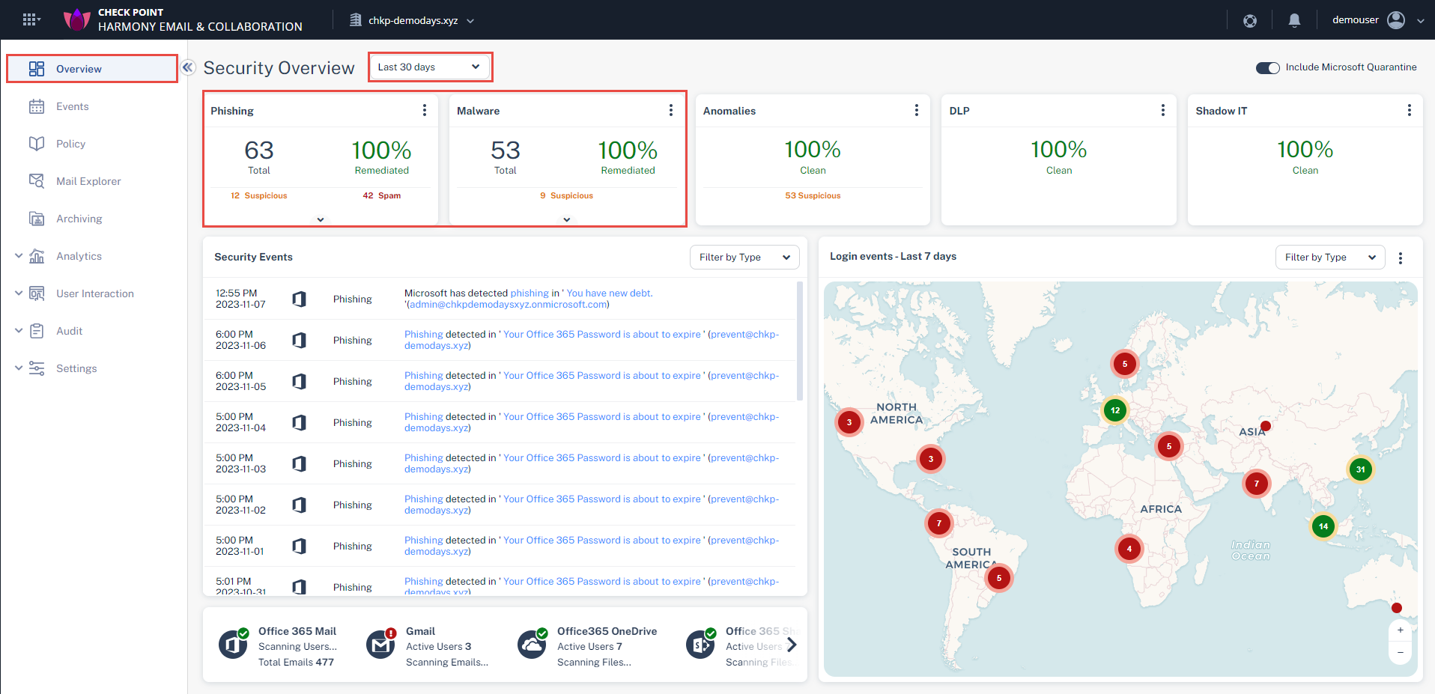
Task: Click the 12 Suspicious phishing count
Action: [x=259, y=196]
